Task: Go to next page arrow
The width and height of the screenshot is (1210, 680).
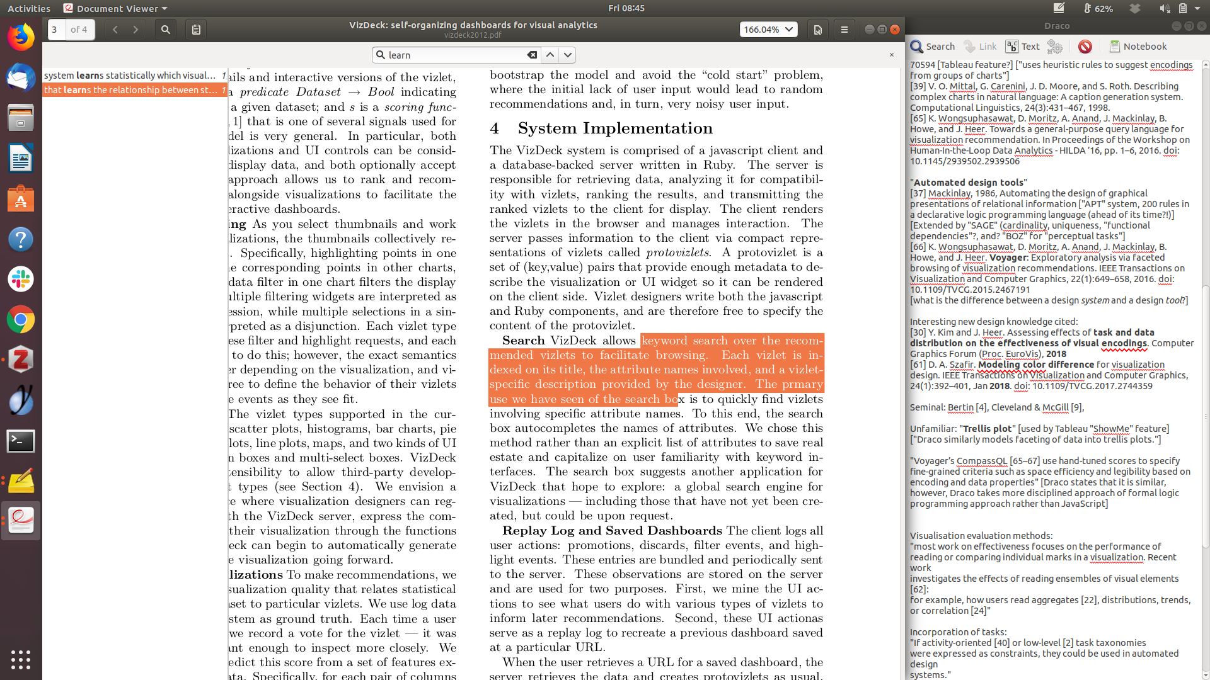Action: [135, 30]
